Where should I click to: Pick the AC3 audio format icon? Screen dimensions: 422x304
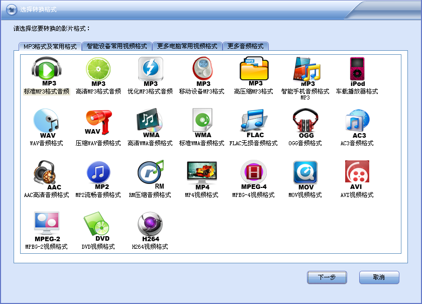pos(357,123)
